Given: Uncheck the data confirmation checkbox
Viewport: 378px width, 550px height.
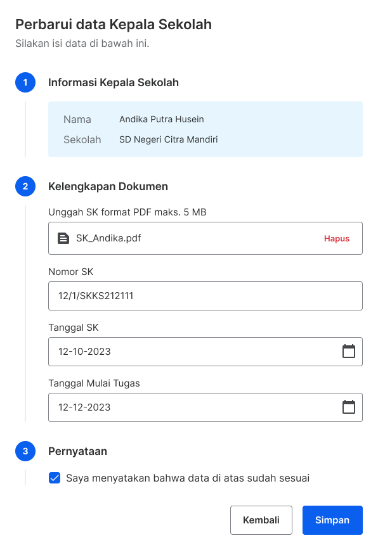Looking at the screenshot, I should (x=55, y=478).
